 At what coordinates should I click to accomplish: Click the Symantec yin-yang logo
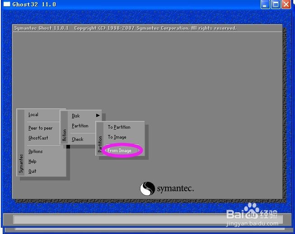147,189
